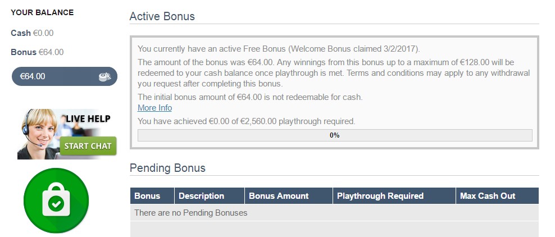The image size is (555, 237).
Task: Click the LIVE HELP banner text
Action: 87,118
